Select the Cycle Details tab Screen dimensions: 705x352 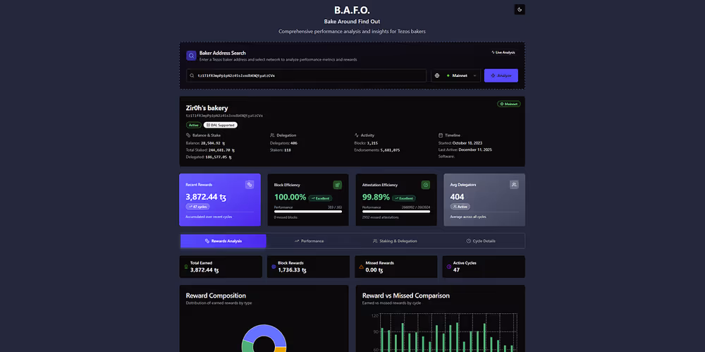click(481, 241)
